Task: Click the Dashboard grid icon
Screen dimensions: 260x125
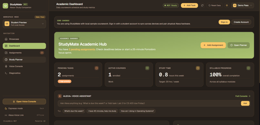Action: click(x=6, y=46)
